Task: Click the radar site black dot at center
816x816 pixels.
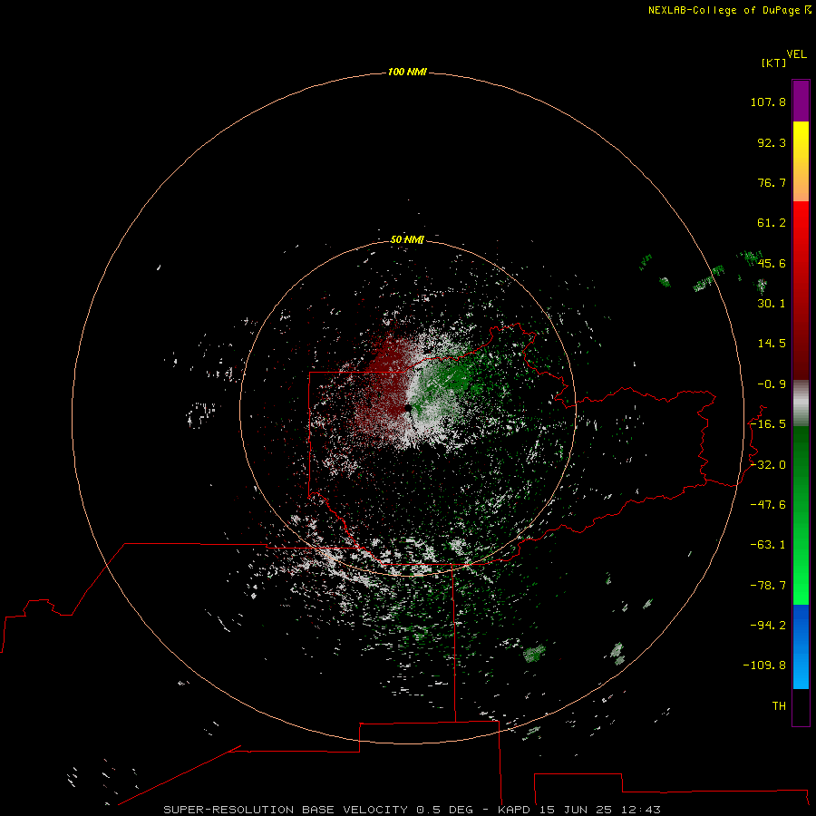Action: pos(408,408)
